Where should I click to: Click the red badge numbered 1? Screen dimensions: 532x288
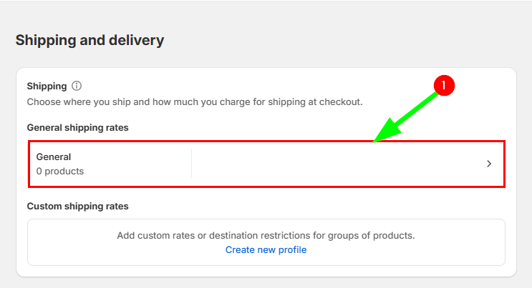tap(443, 86)
